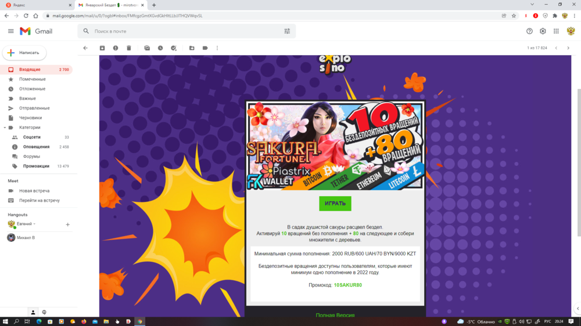Add this email to tasks
The width and height of the screenshot is (581, 326).
click(174, 48)
